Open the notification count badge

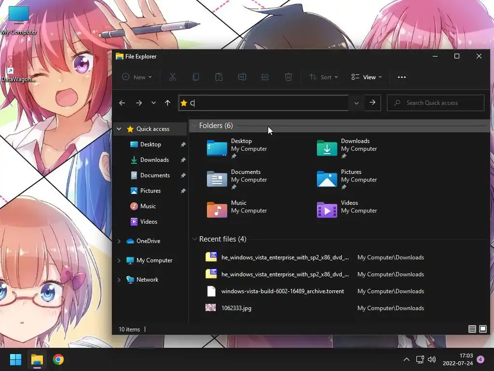coord(480,359)
